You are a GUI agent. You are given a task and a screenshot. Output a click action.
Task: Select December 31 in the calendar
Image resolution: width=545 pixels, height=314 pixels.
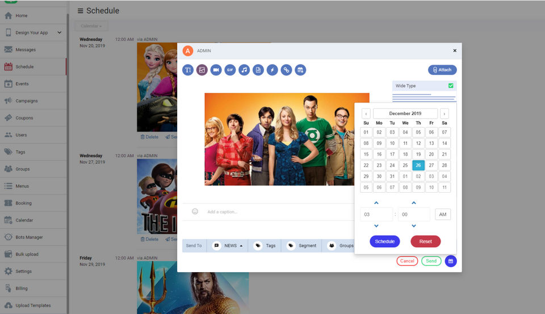[392, 176]
